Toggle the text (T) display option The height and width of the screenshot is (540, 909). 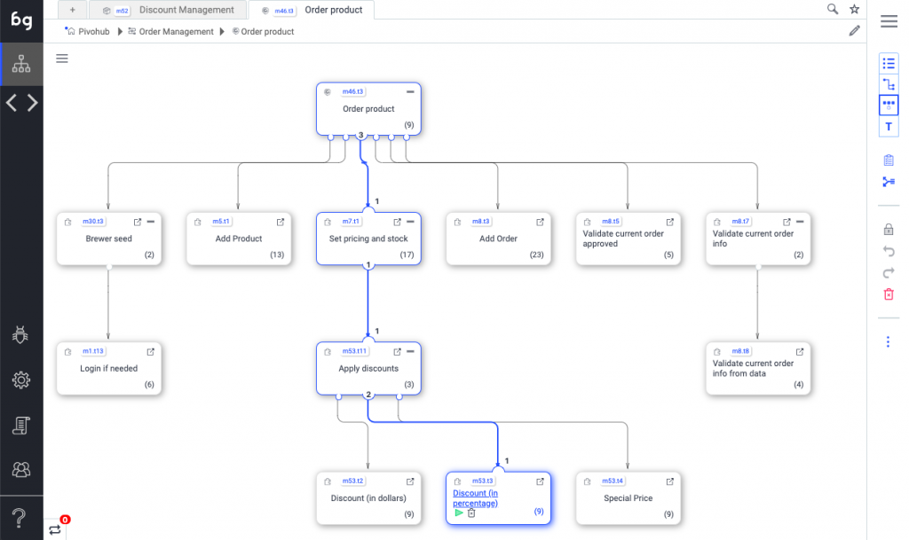pyautogui.click(x=889, y=128)
